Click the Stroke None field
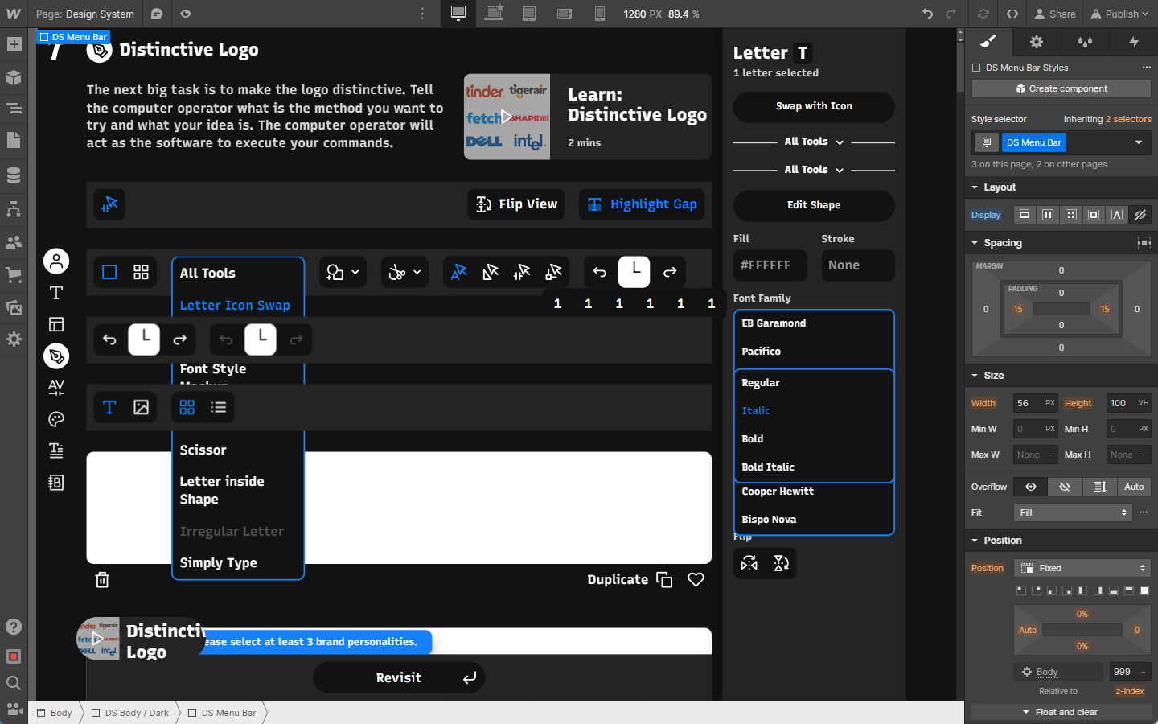 (x=858, y=265)
